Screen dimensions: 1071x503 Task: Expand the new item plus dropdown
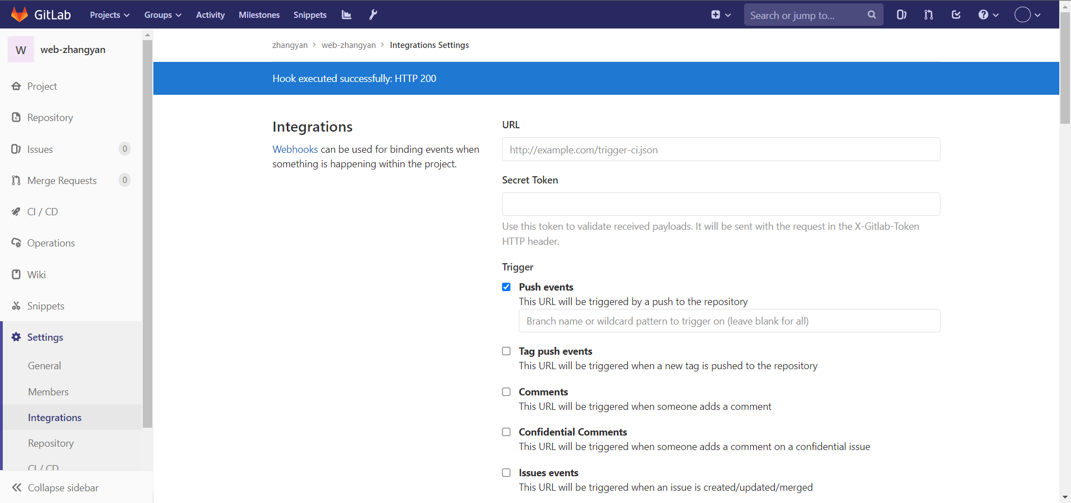[721, 15]
